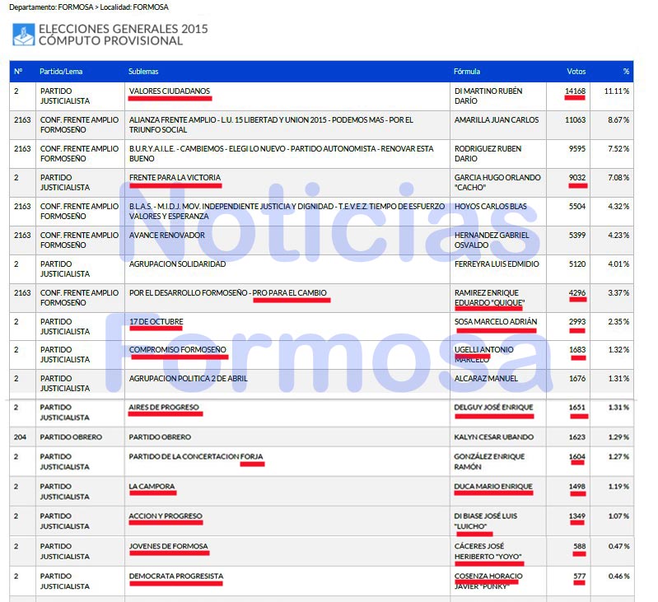Select the sublema 'JOVENES DE FORMOSA'
The image size is (658, 602).
(168, 546)
